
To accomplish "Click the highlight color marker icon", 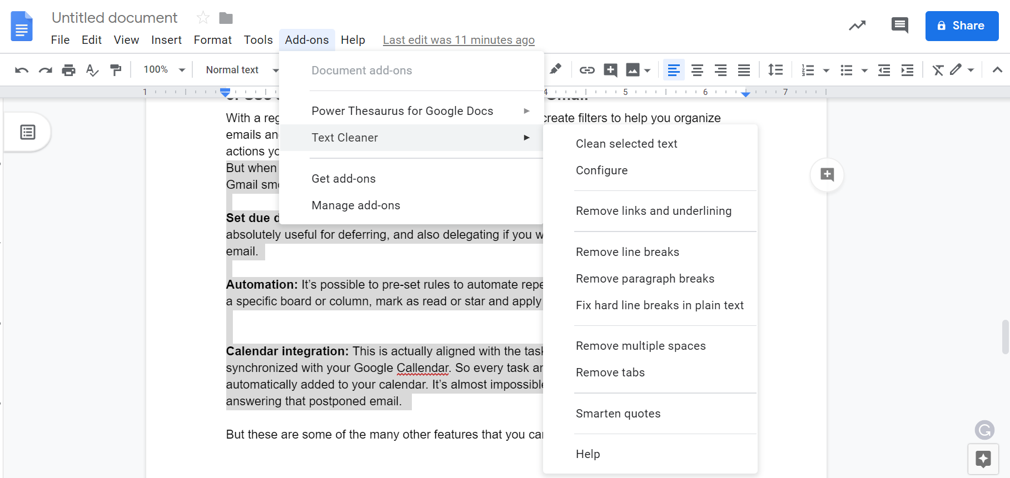I will pyautogui.click(x=555, y=69).
